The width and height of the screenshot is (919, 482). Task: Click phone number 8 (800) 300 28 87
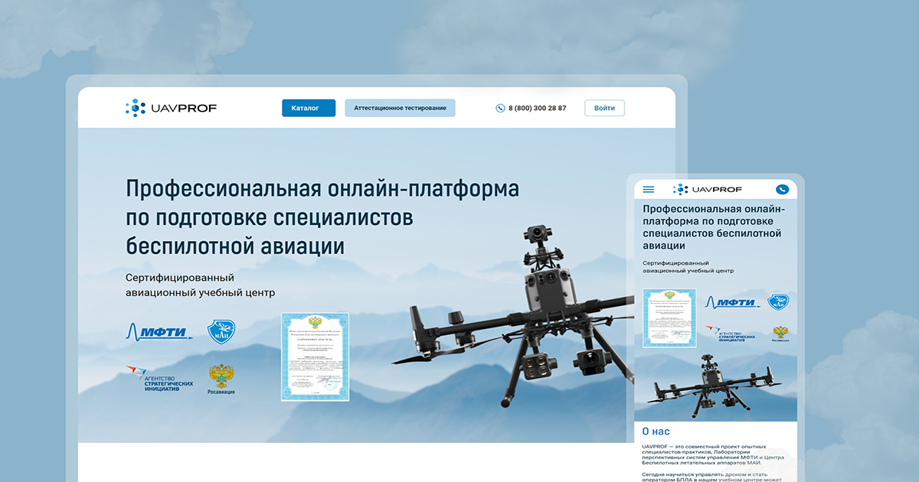(537, 109)
